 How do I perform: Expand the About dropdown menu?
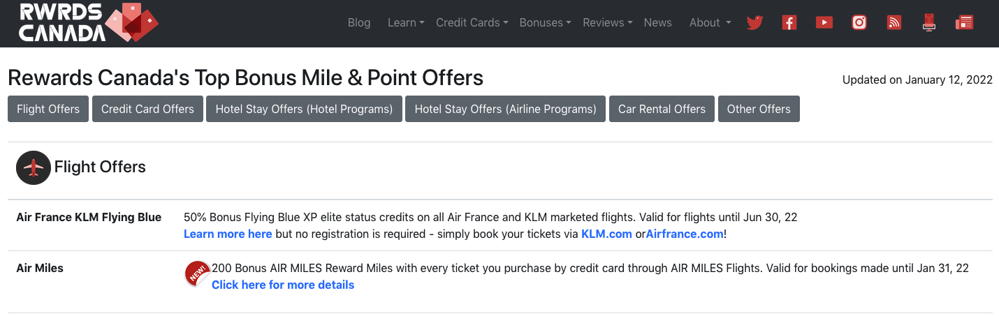[710, 22]
